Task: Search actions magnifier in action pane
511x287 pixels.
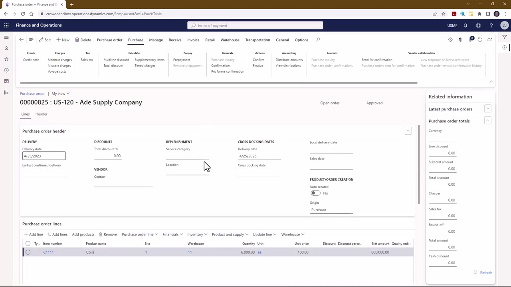Action: pos(318,40)
